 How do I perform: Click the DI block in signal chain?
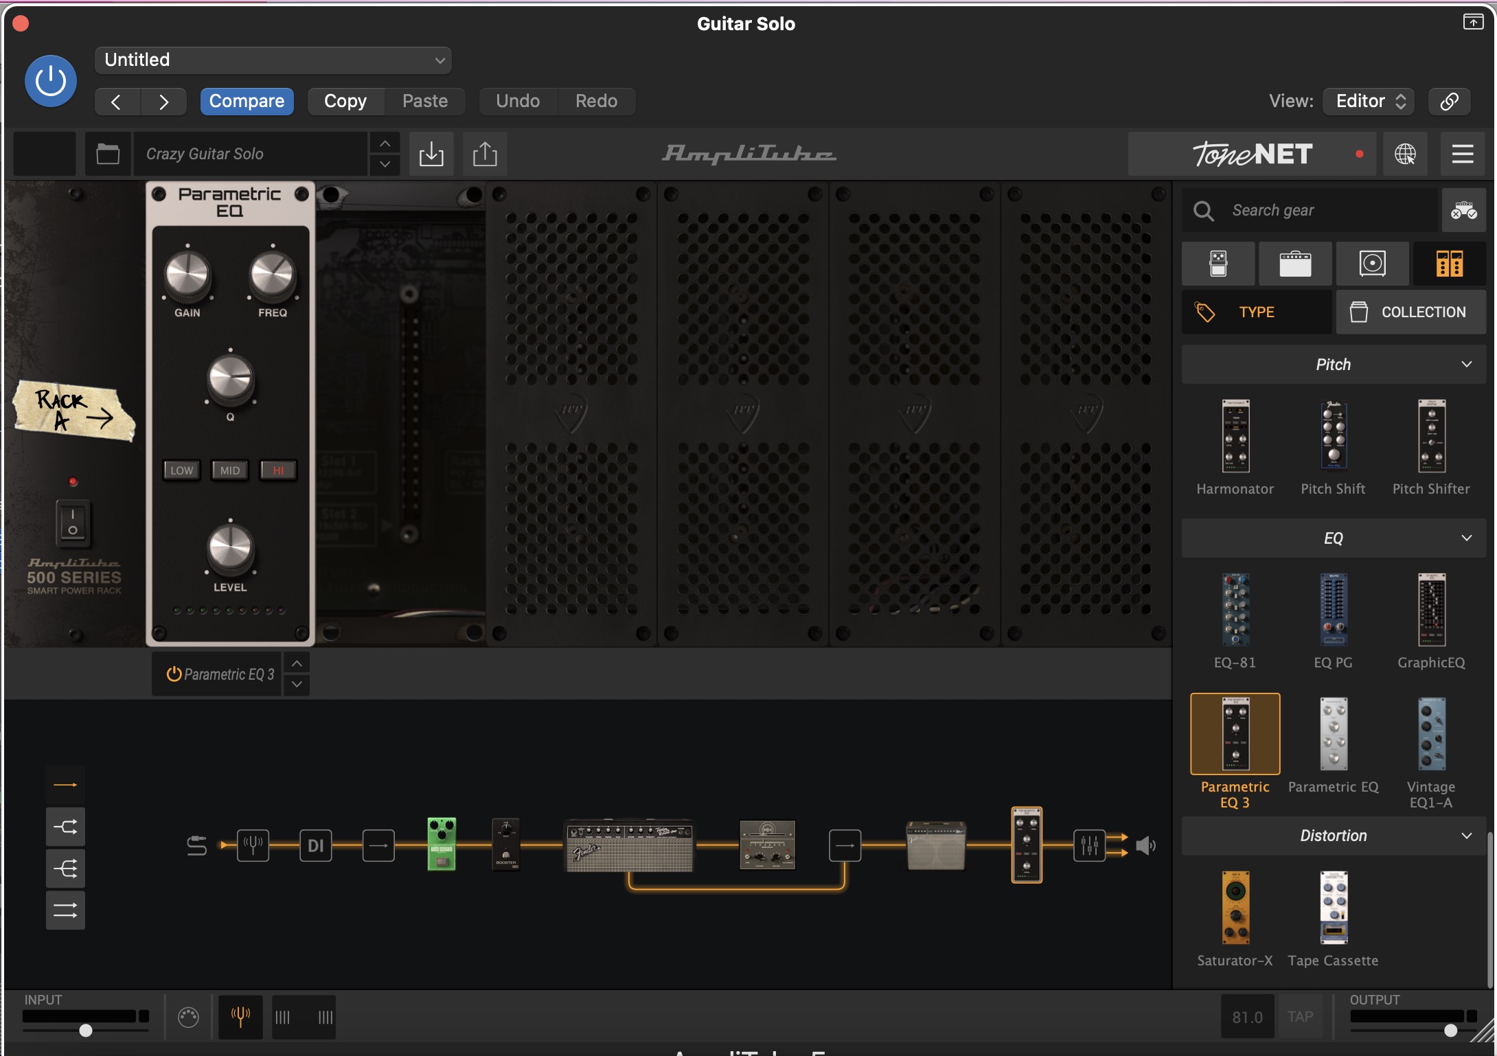tap(316, 845)
